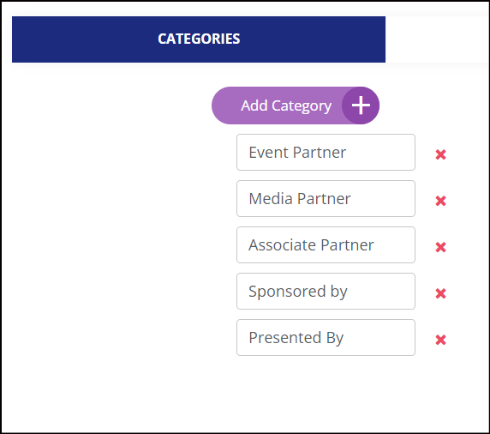Click the red X beside Associate Partner
This screenshot has height=434, width=490.
tap(440, 247)
